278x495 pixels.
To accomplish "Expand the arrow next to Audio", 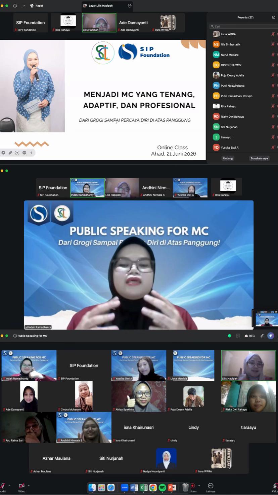I will [x=9, y=486].
